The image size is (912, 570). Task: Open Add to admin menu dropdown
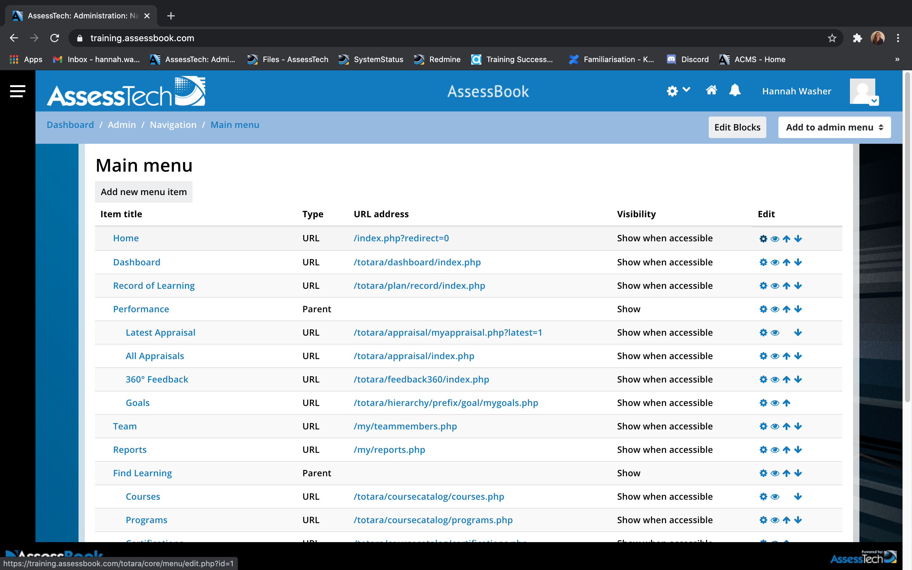(x=834, y=127)
